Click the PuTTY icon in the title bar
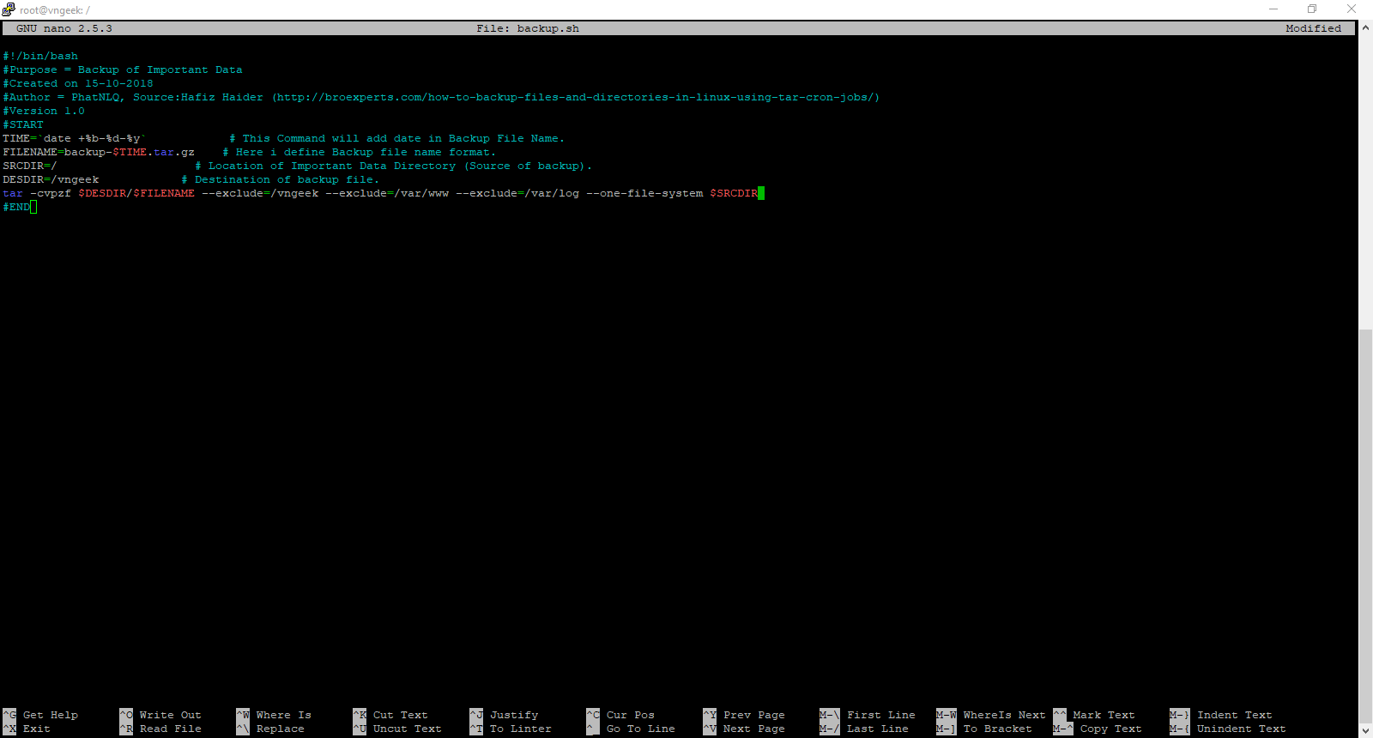 9,9
